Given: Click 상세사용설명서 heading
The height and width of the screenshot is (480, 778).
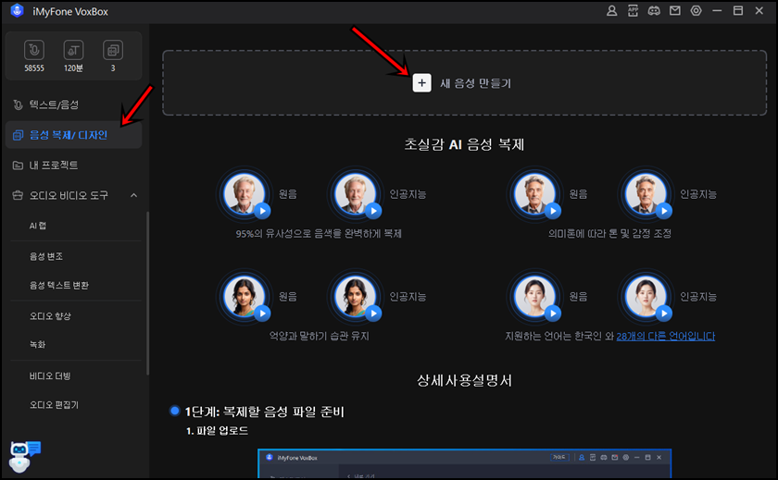Looking at the screenshot, I should point(464,380).
